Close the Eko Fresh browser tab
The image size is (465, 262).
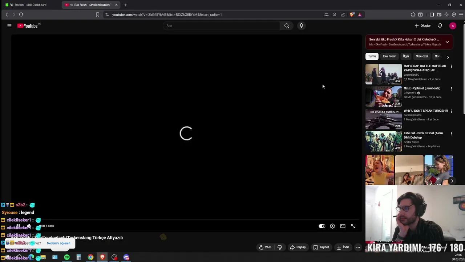click(x=116, y=5)
